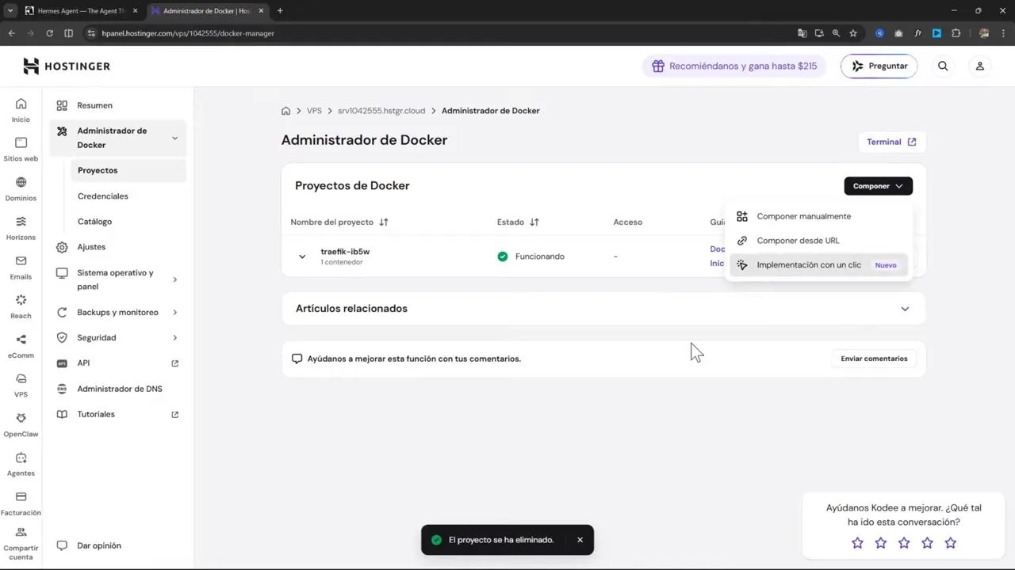Screen dimensions: 1015x570
Task: Open the Terminal button
Action: [891, 142]
